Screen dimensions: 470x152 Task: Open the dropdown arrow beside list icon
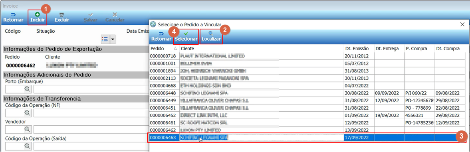click(x=113, y=39)
